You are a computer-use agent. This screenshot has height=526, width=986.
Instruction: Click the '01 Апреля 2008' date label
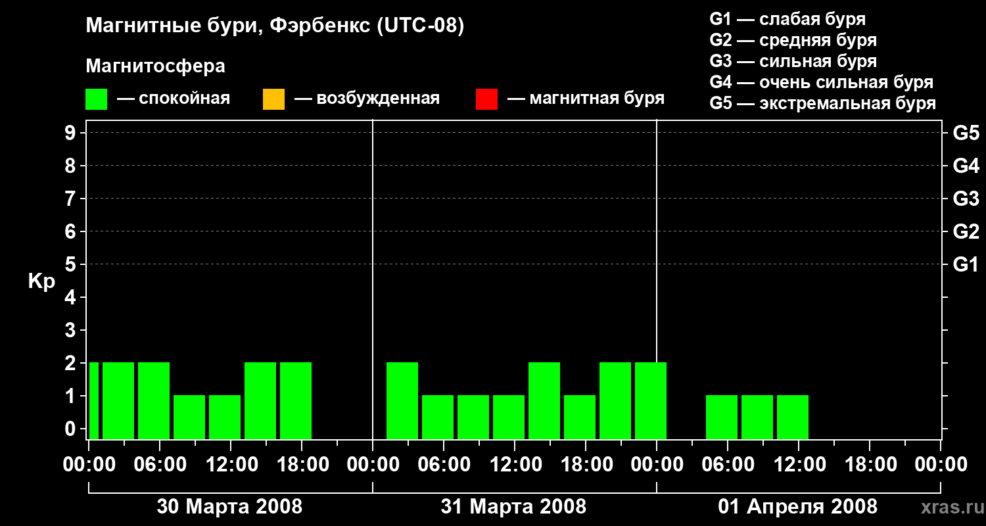[797, 506]
